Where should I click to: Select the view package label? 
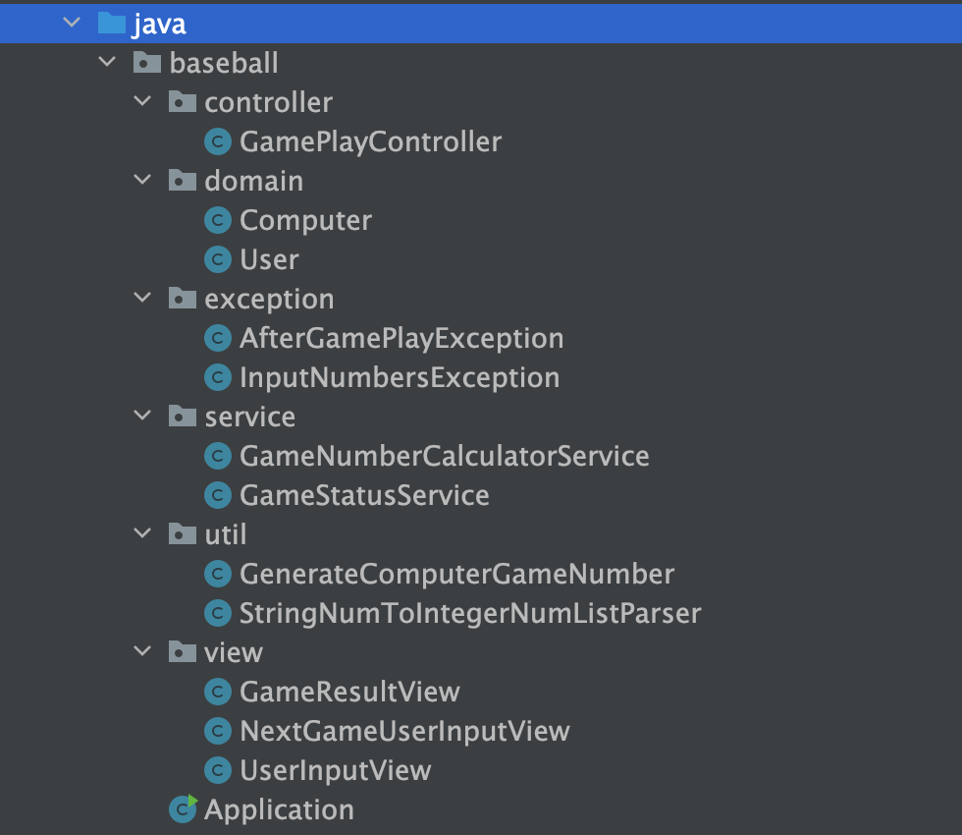coord(234,652)
